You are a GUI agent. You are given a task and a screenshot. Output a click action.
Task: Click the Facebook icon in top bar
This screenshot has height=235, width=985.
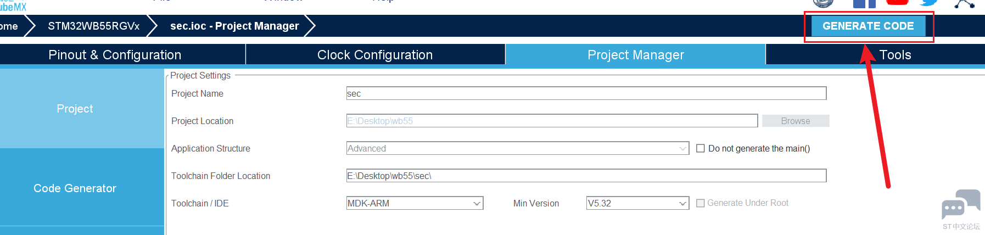tap(864, 4)
